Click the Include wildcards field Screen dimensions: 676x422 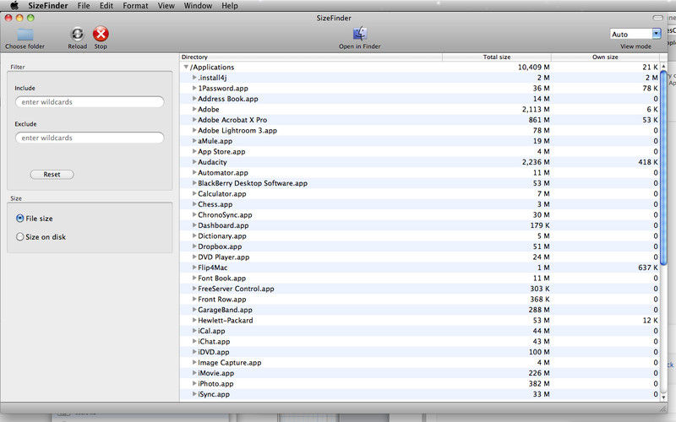(x=89, y=102)
